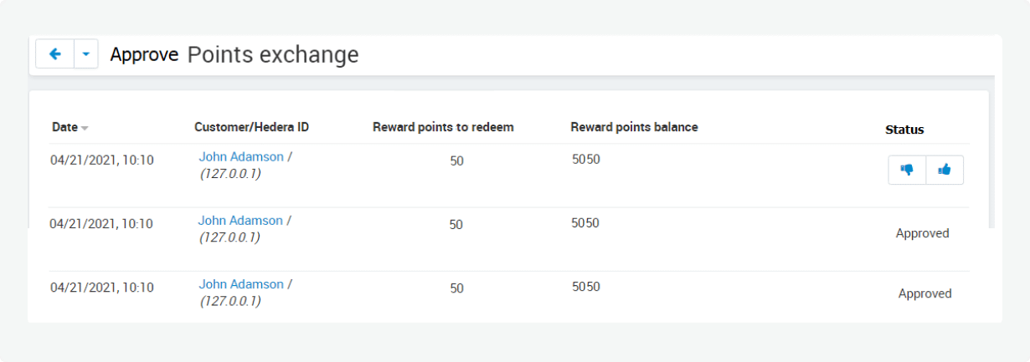Viewport: 1030px width, 362px height.
Task: Open the dropdown caret beside back arrow
Action: pos(87,54)
